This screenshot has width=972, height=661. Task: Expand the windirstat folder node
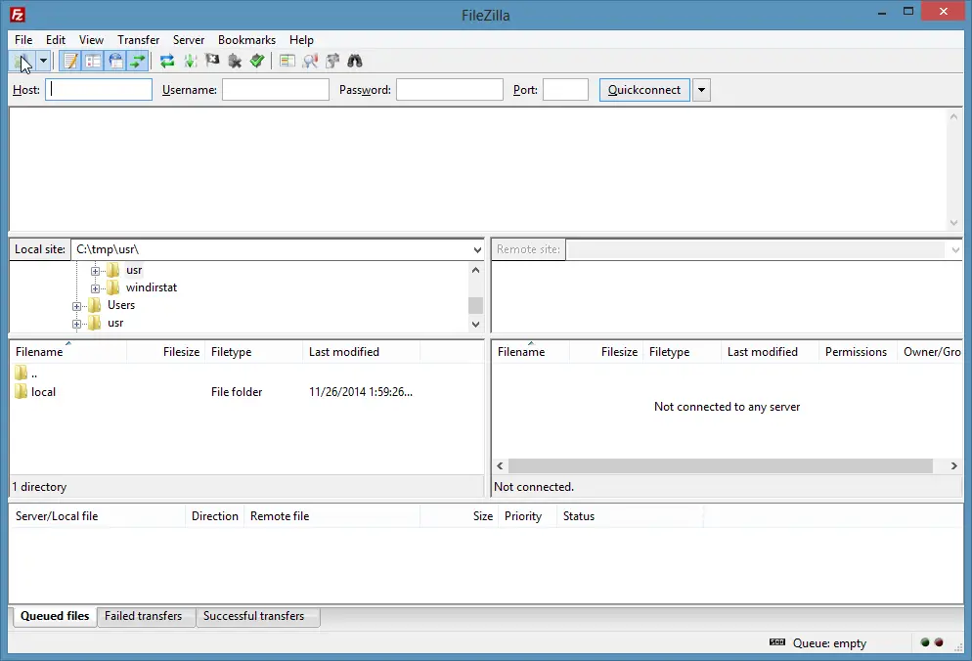point(95,288)
